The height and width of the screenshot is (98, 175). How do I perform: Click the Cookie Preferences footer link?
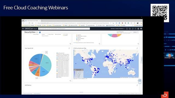click(37, 94)
